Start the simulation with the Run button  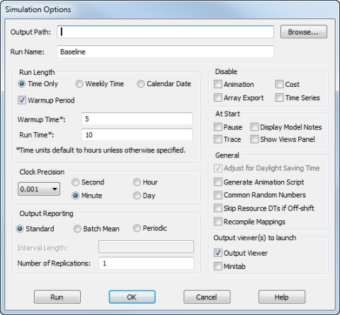57,297
